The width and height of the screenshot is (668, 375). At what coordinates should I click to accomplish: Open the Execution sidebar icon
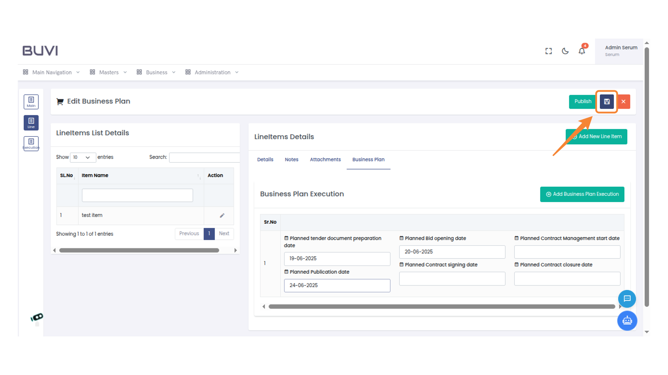pyautogui.click(x=31, y=143)
